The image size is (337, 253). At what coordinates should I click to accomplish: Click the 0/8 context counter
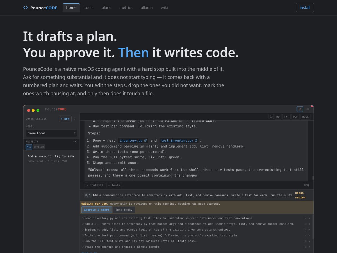[306, 185]
